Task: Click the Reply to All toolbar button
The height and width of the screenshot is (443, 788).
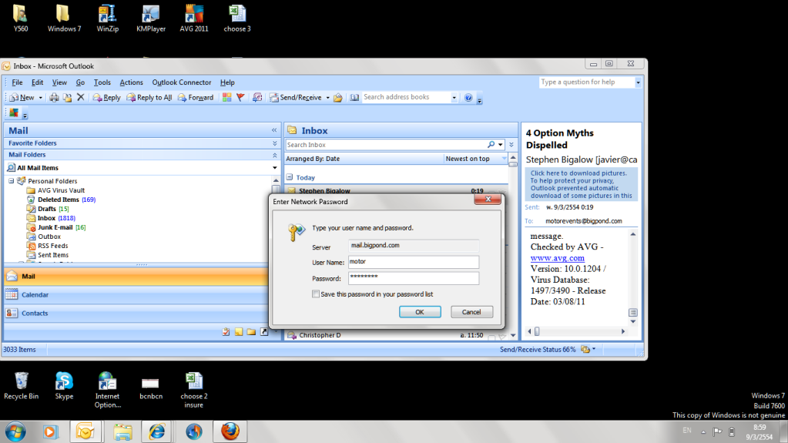Action: (x=149, y=98)
